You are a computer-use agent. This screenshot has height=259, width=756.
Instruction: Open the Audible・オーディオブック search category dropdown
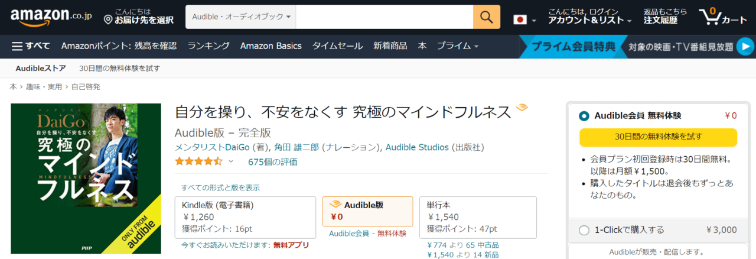pyautogui.click(x=240, y=17)
